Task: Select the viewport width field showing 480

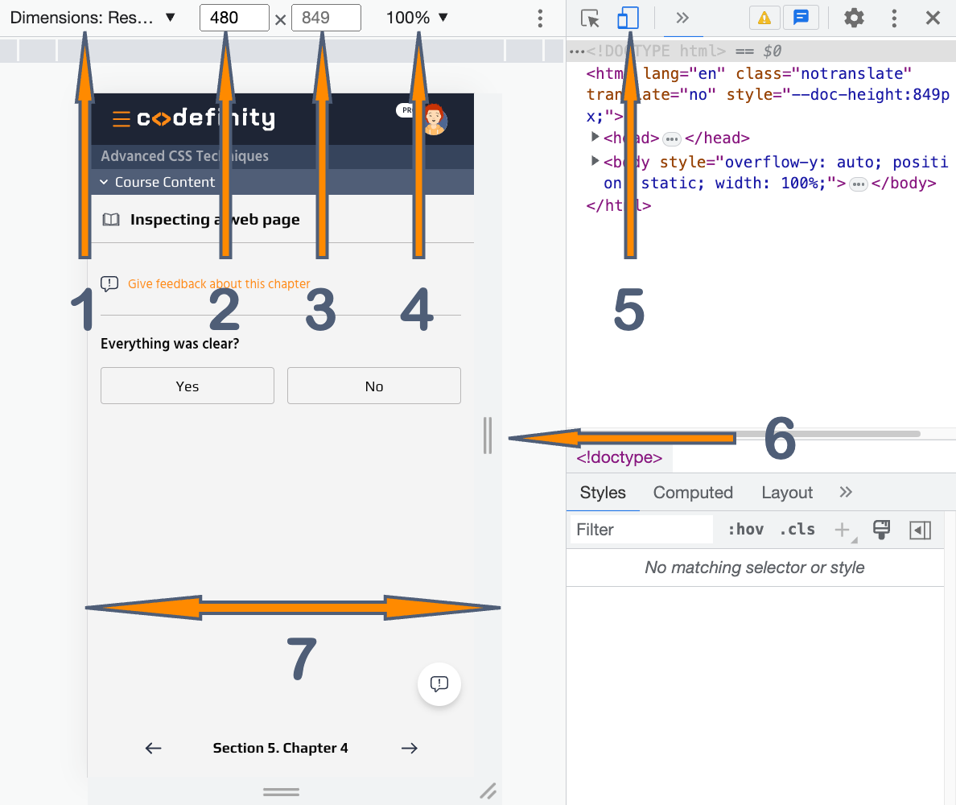Action: tap(234, 18)
